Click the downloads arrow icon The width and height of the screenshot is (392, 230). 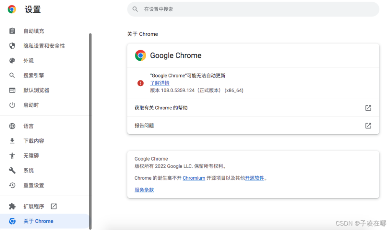[12, 141]
